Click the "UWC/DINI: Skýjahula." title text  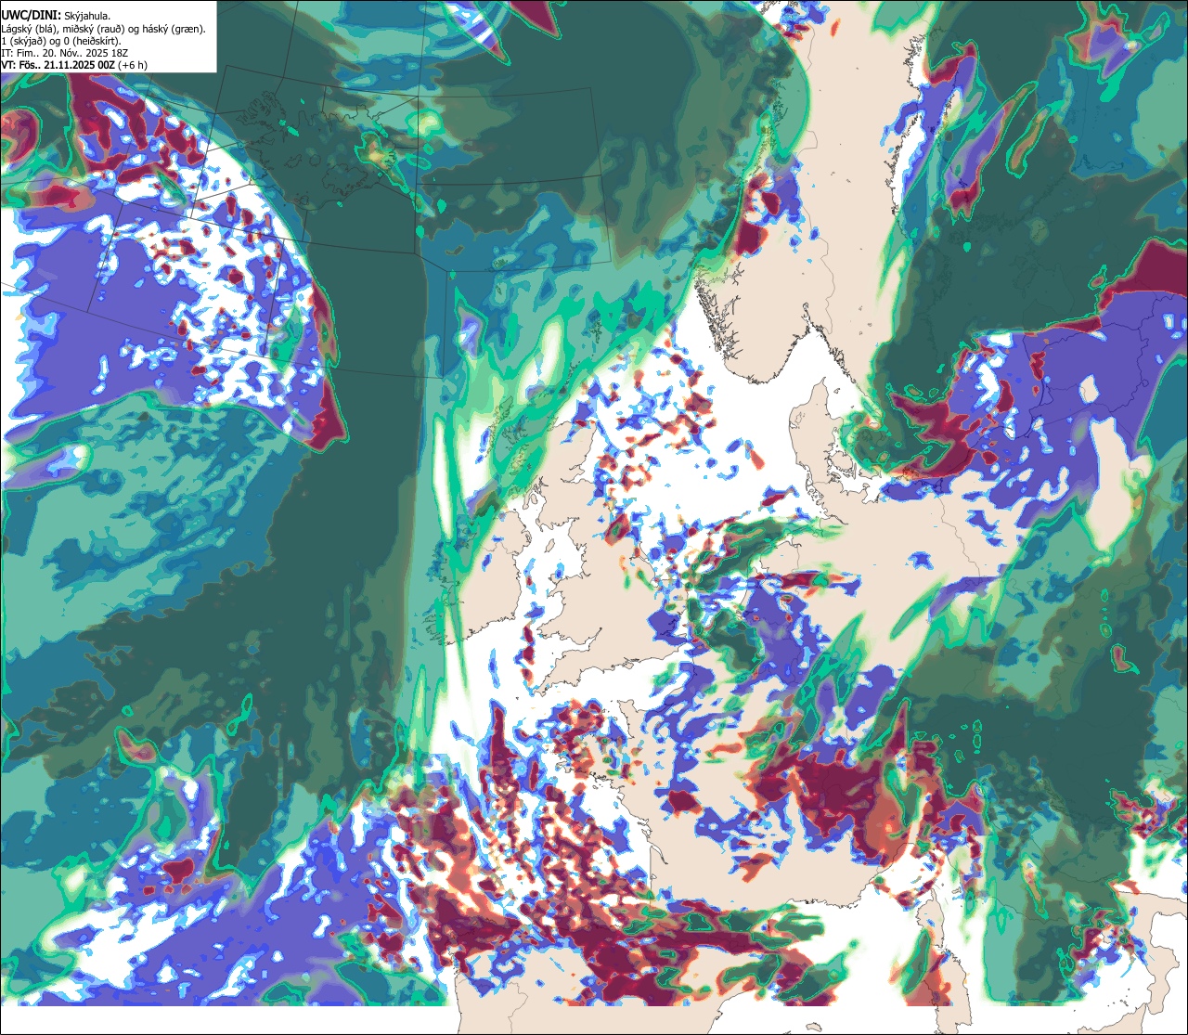point(56,15)
